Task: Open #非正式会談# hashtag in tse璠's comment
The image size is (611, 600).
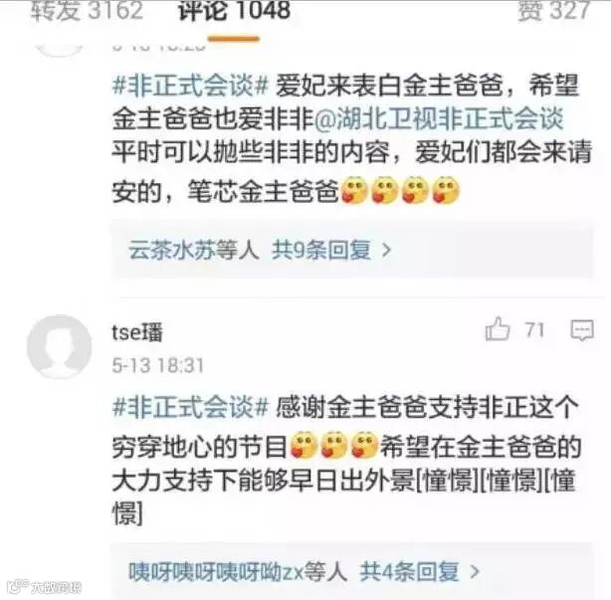Action: pos(190,407)
